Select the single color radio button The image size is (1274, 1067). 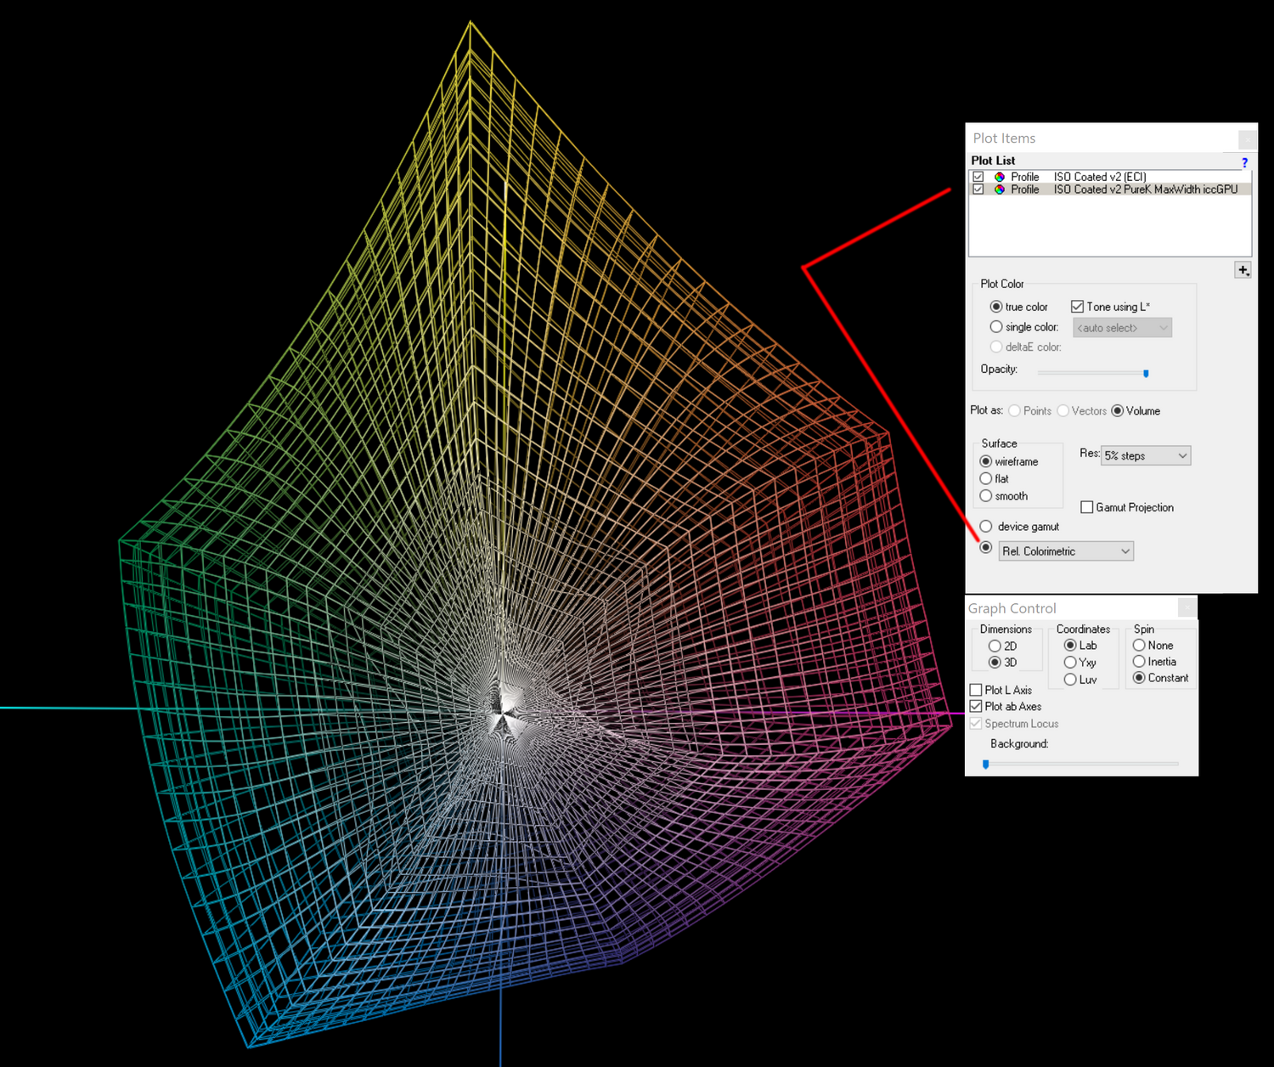click(996, 327)
